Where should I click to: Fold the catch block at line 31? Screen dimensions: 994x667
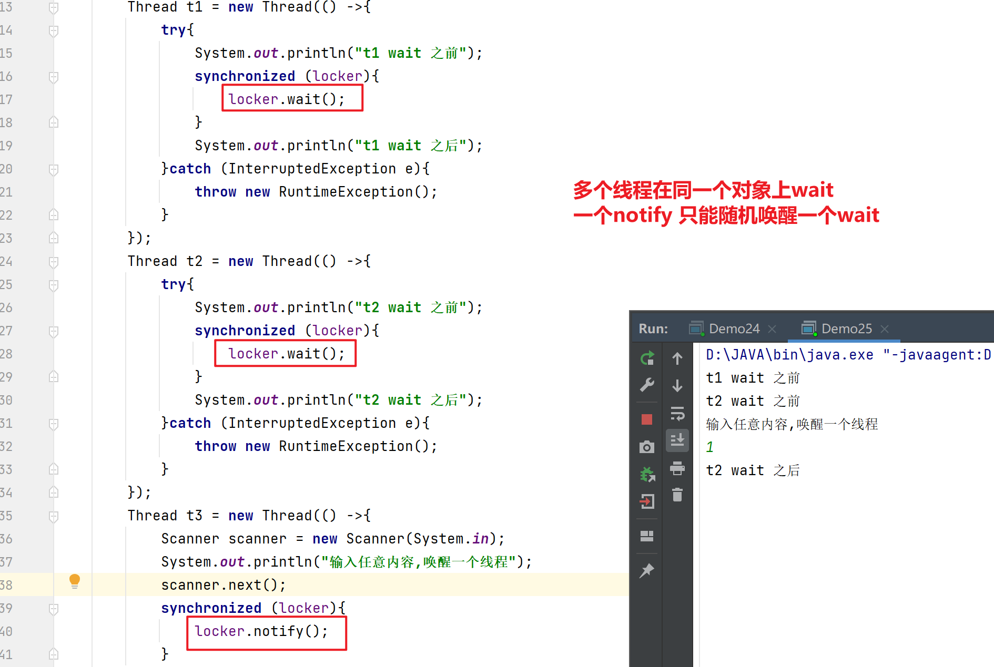54,424
